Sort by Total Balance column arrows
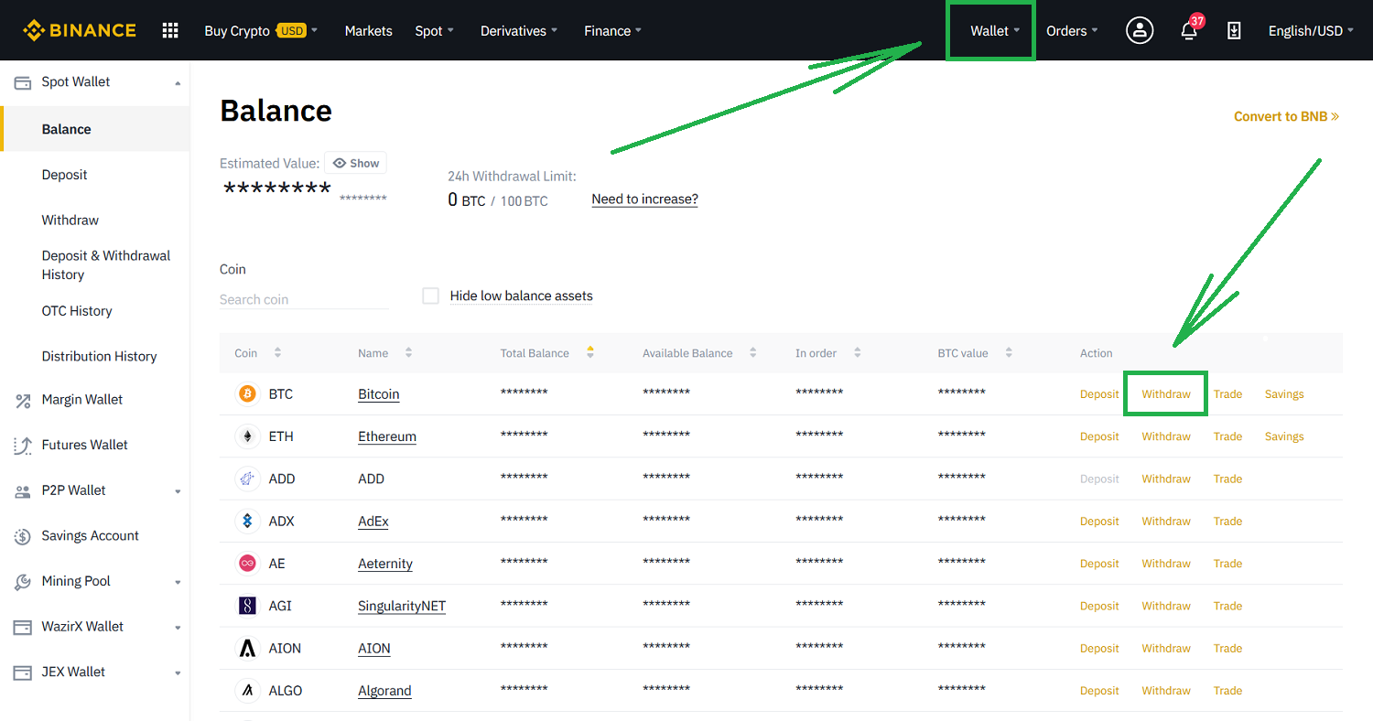 (x=590, y=353)
